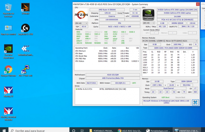Click the Microsoft Windows 10 Professional OS field
This screenshot has width=205, height=132.
166,102
